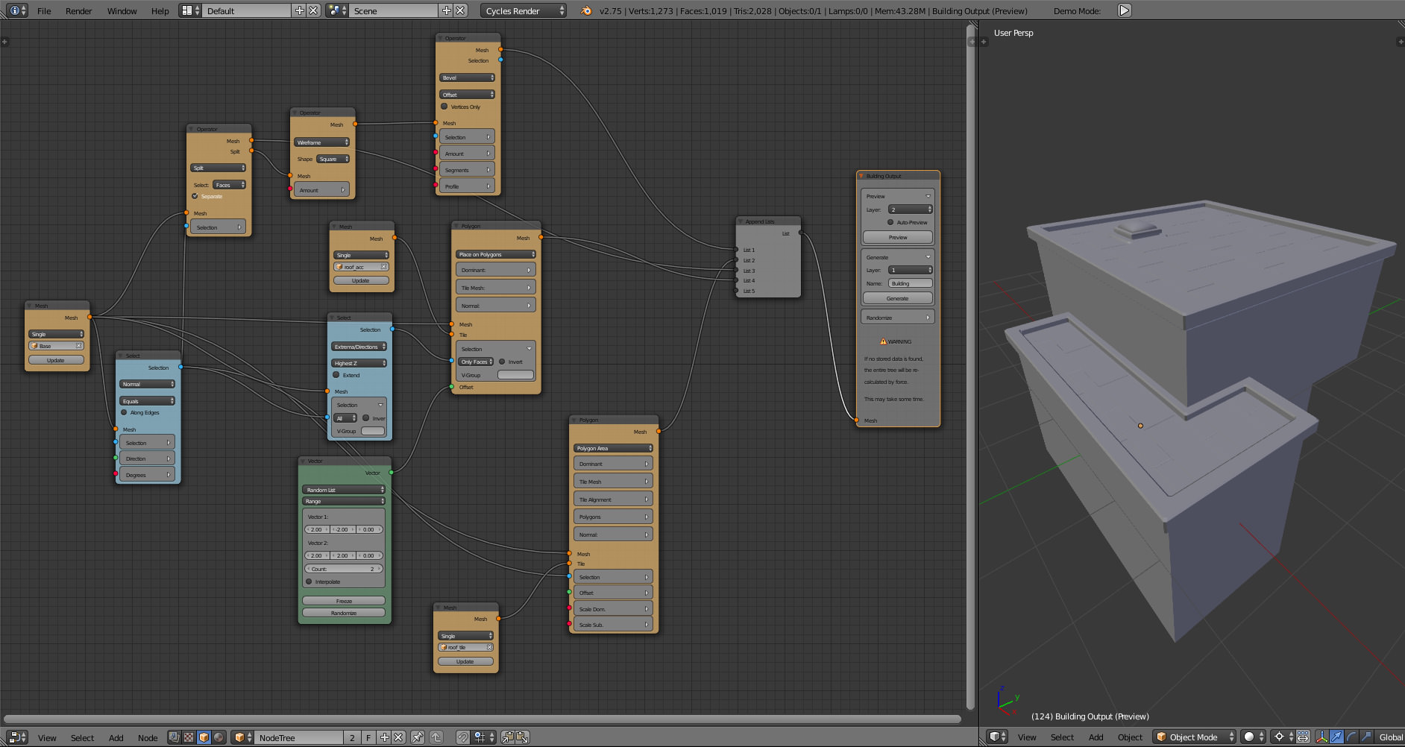The height and width of the screenshot is (747, 1405).
Task: Toggle the Separate checkbox in Split operator
Action: point(195,196)
